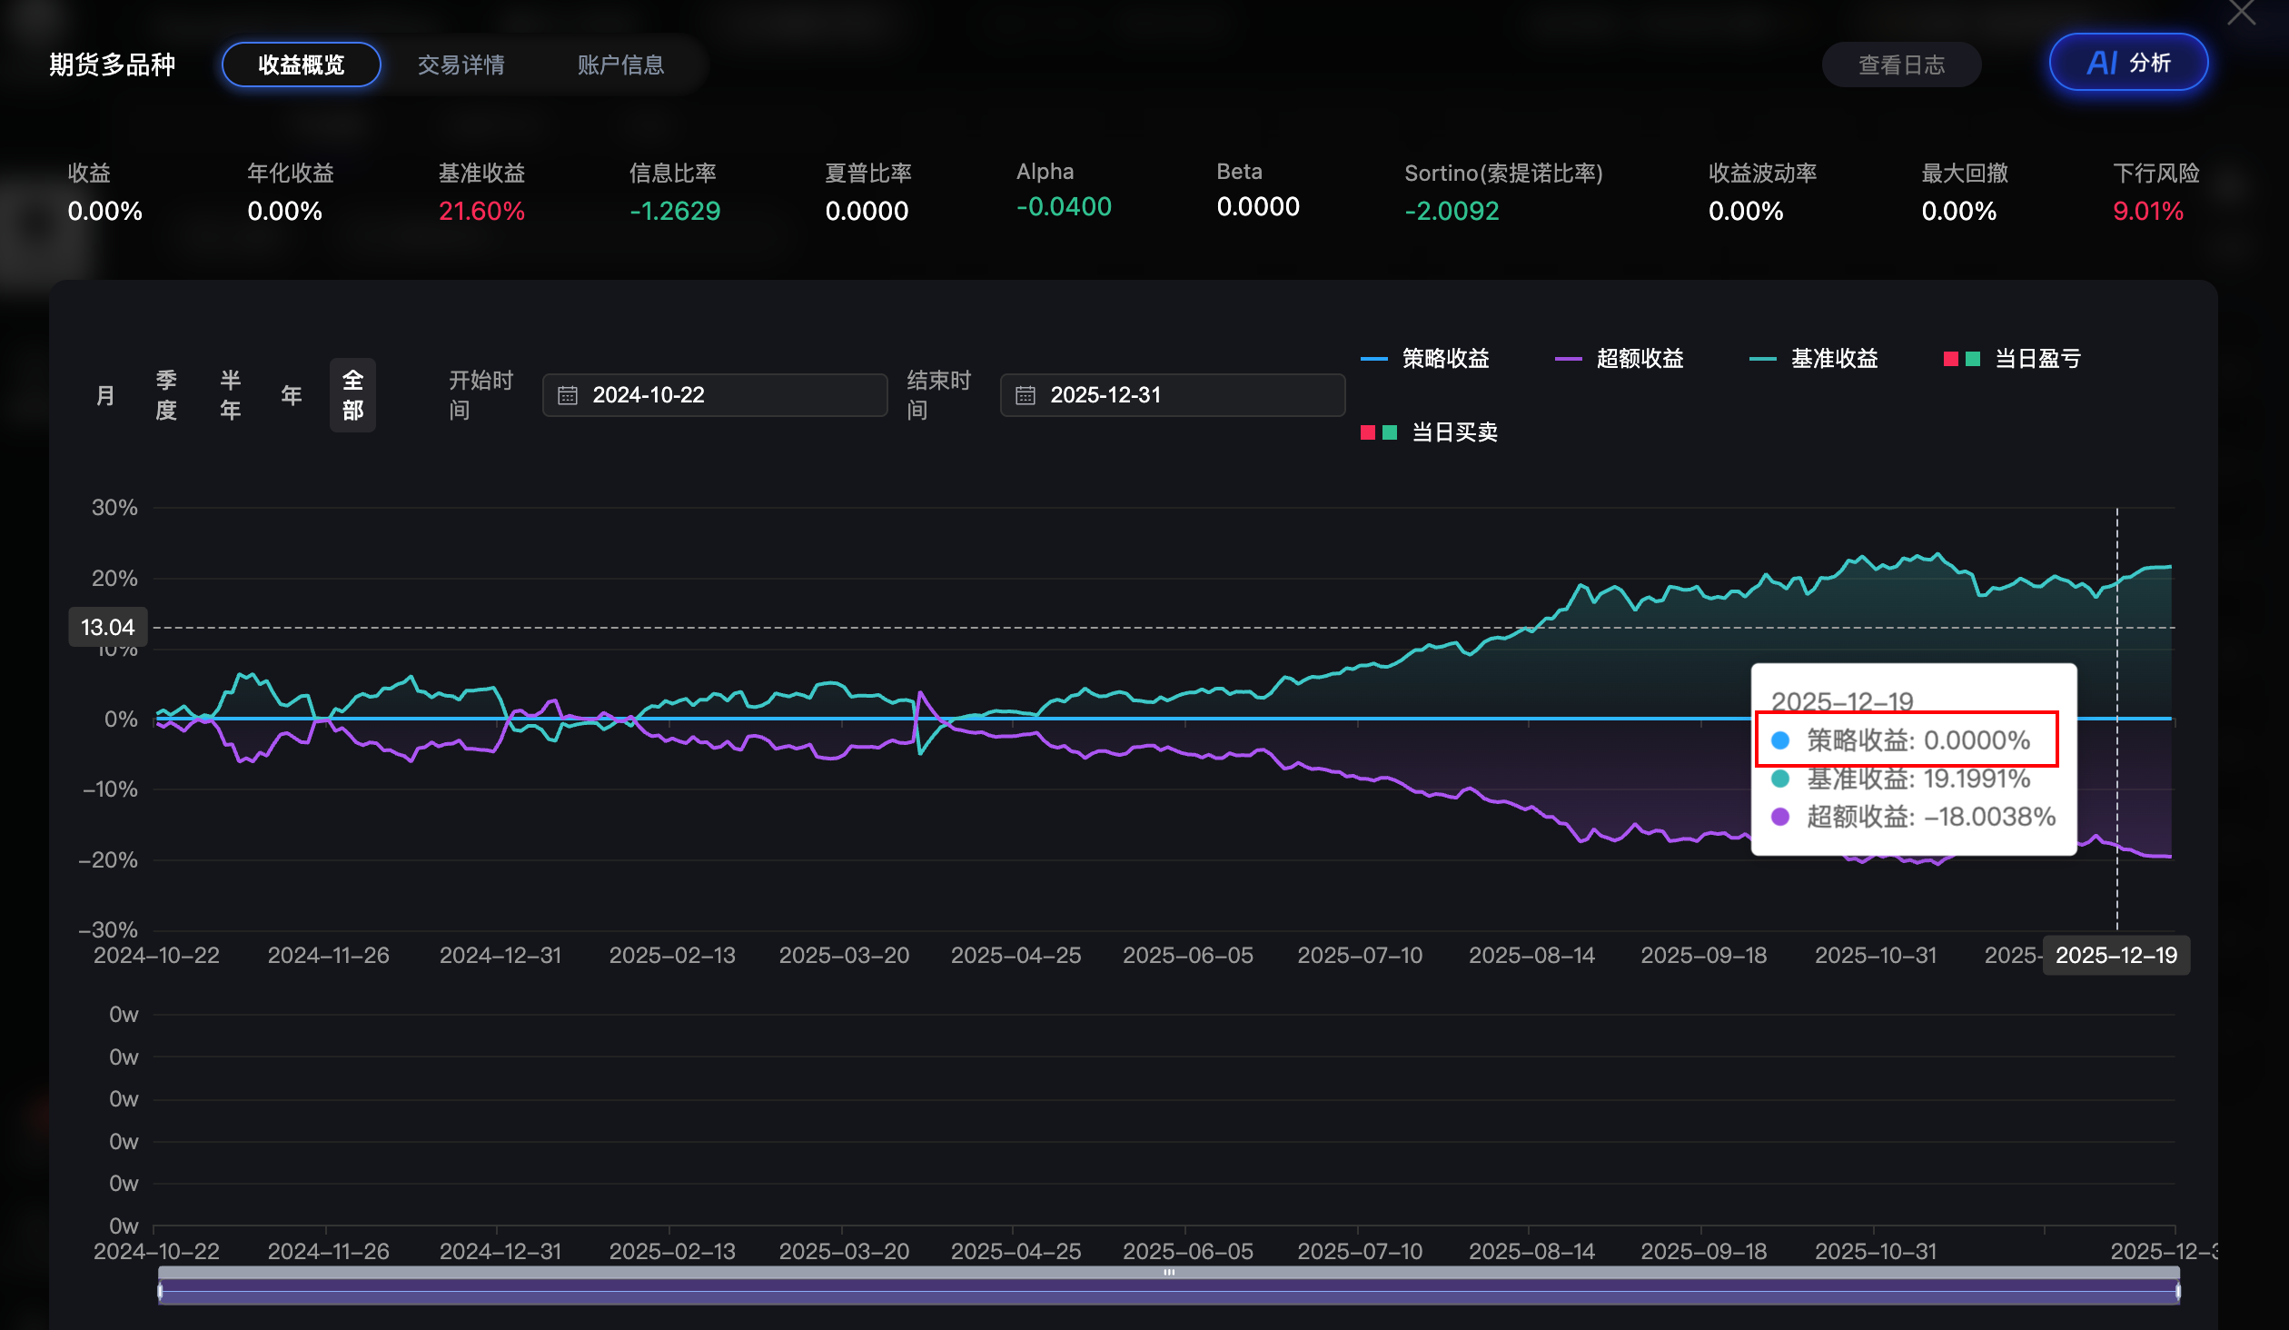
Task: Click the left handle of the range slider
Action: (161, 1291)
